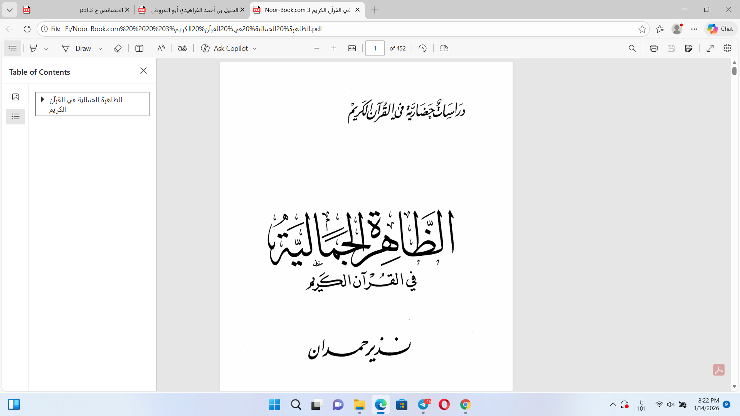
Task: Select the Highlight tool
Action: 34,48
